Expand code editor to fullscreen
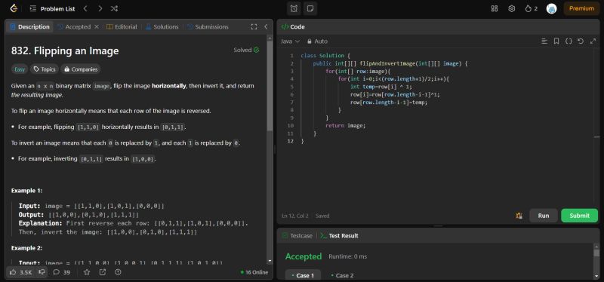 pyautogui.click(x=593, y=41)
